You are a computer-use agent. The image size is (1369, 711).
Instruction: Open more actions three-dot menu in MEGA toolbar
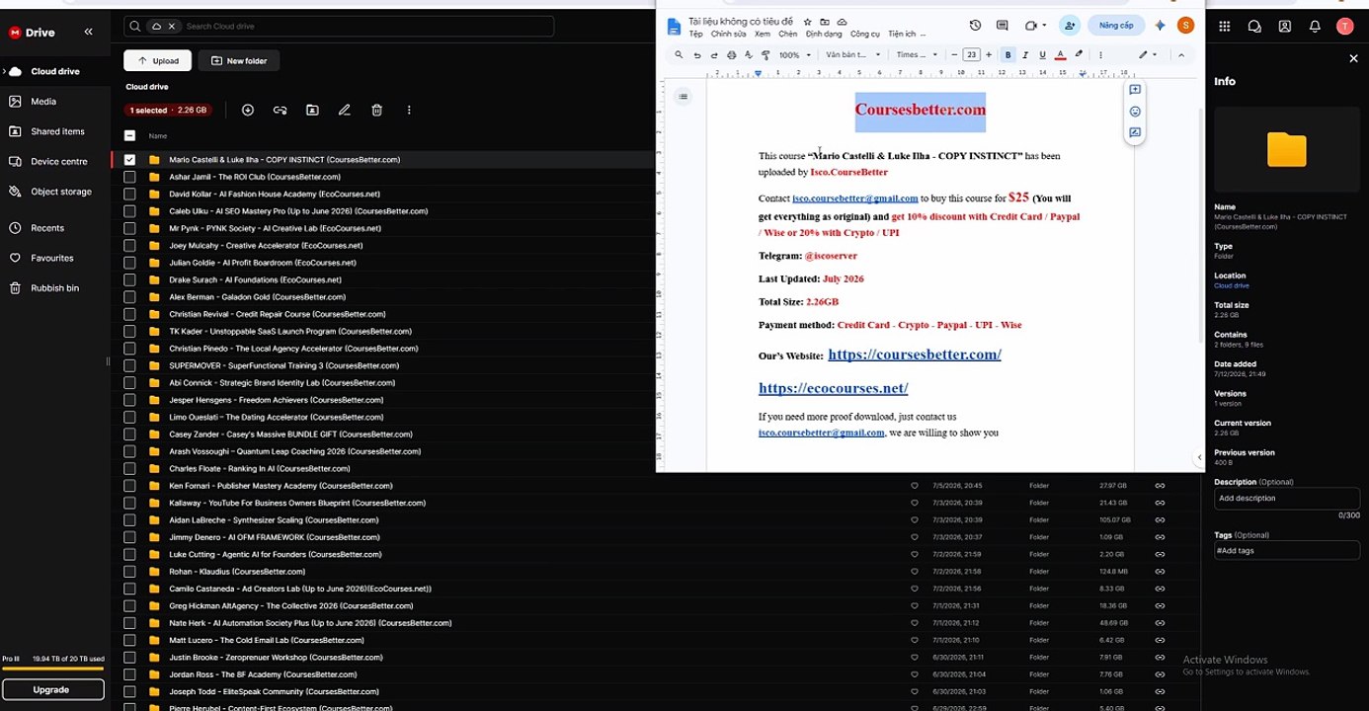(409, 110)
